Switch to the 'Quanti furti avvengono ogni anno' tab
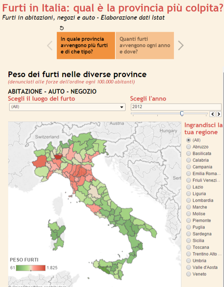 pos(145,45)
